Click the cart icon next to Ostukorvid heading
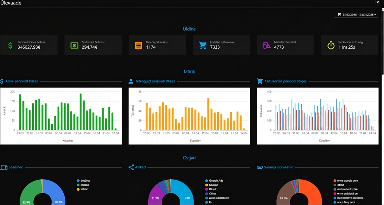 tap(260, 81)
